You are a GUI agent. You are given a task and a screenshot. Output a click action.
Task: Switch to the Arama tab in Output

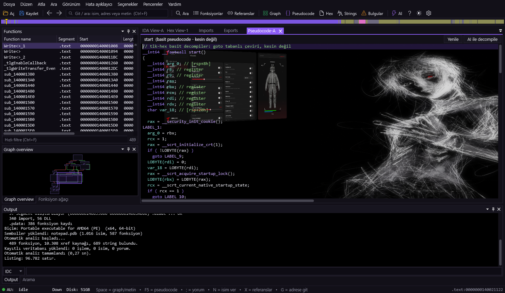click(29, 280)
